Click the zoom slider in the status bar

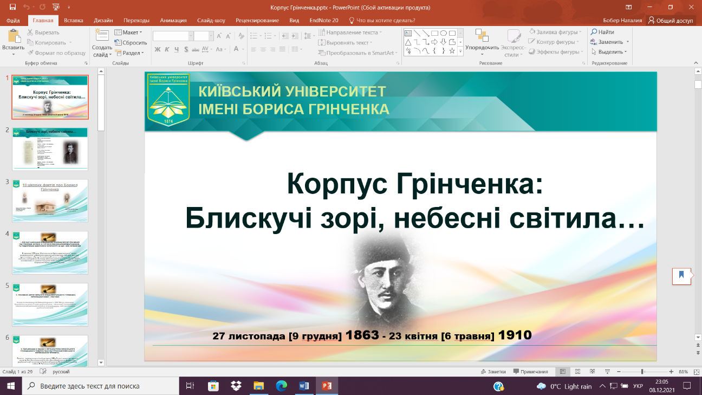click(x=642, y=372)
